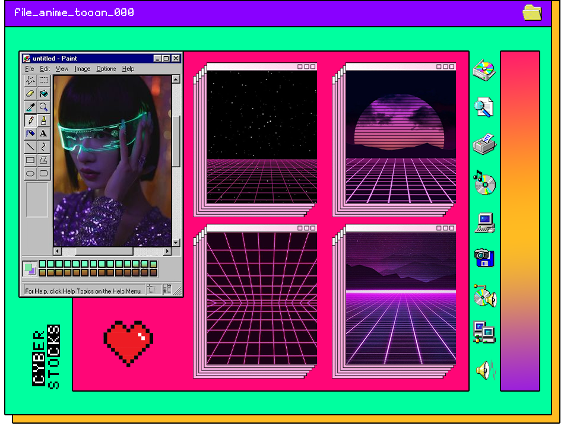This screenshot has width=564, height=429.
Task: Select the Free-Form Select tool in Paint
Action: click(30, 81)
